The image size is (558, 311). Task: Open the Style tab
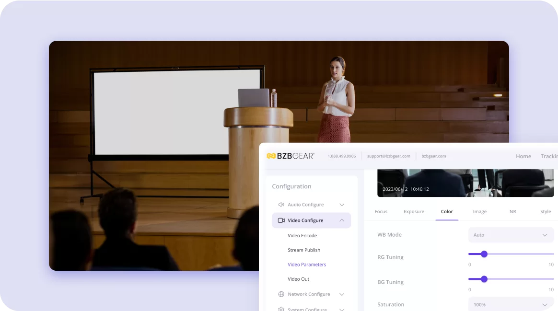(546, 211)
